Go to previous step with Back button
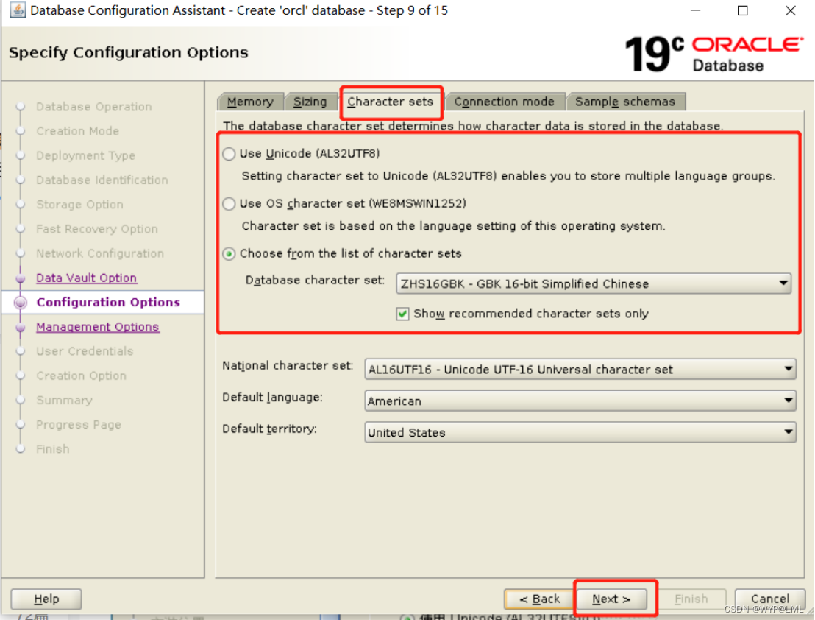815x620 pixels. pyautogui.click(x=539, y=599)
